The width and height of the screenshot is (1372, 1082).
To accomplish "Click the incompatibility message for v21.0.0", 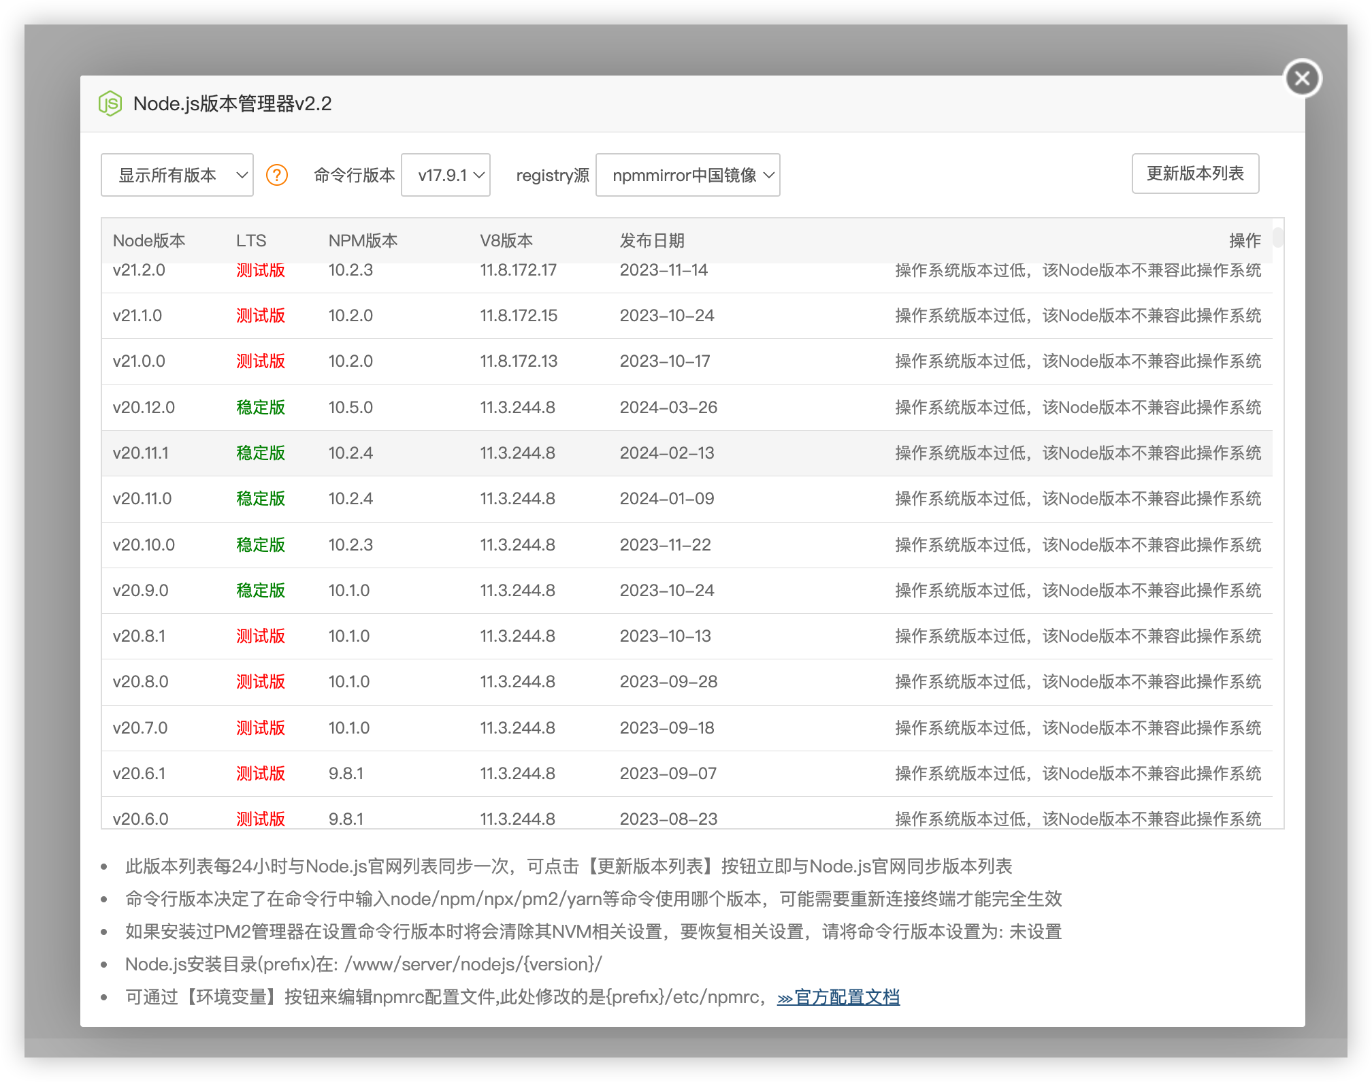I will point(1078,361).
